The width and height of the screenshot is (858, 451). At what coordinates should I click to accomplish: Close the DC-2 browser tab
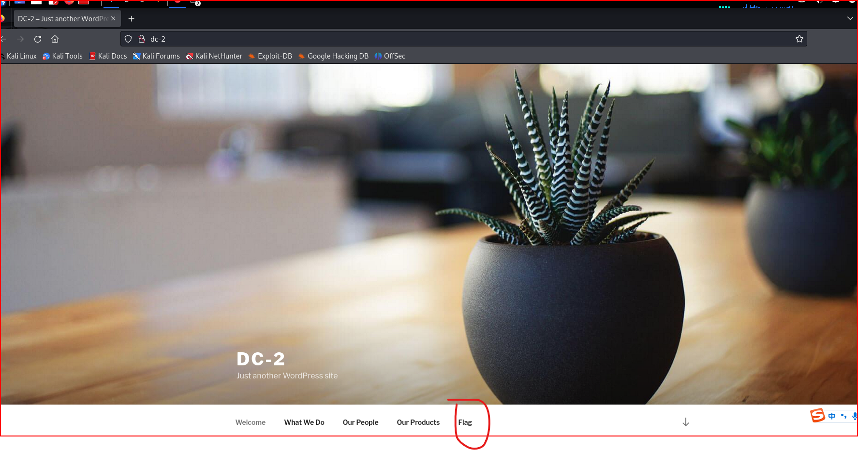tap(113, 18)
